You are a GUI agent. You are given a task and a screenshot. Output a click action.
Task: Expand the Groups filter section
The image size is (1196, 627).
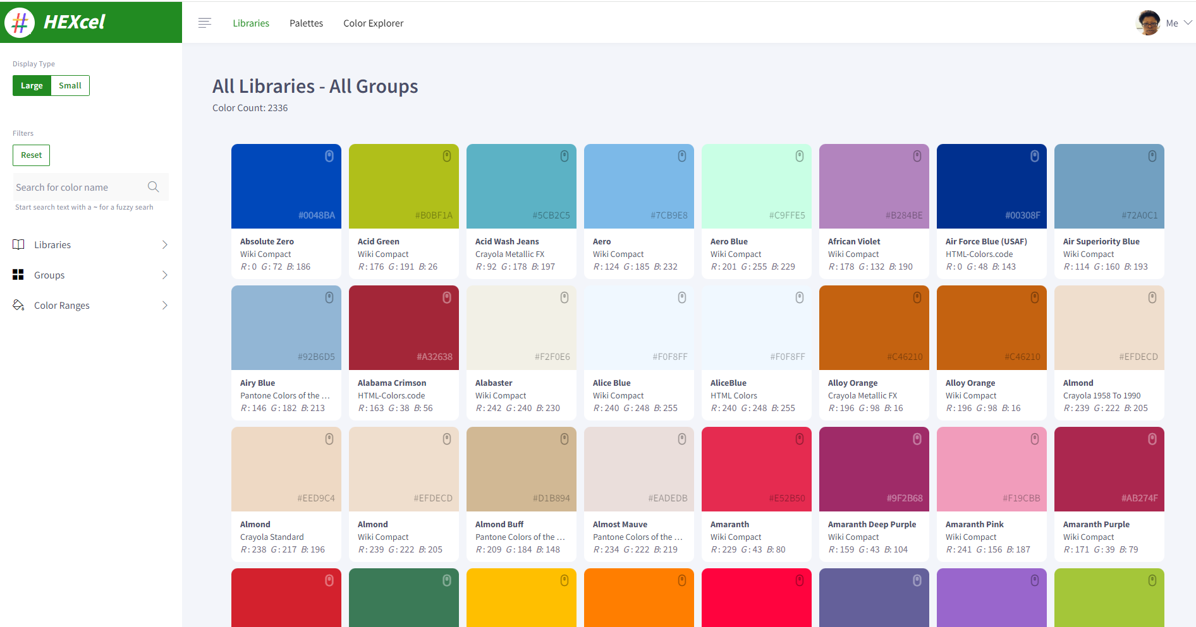90,275
